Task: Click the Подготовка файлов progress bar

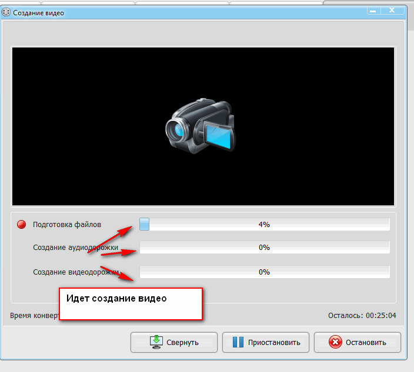Action: click(265, 225)
